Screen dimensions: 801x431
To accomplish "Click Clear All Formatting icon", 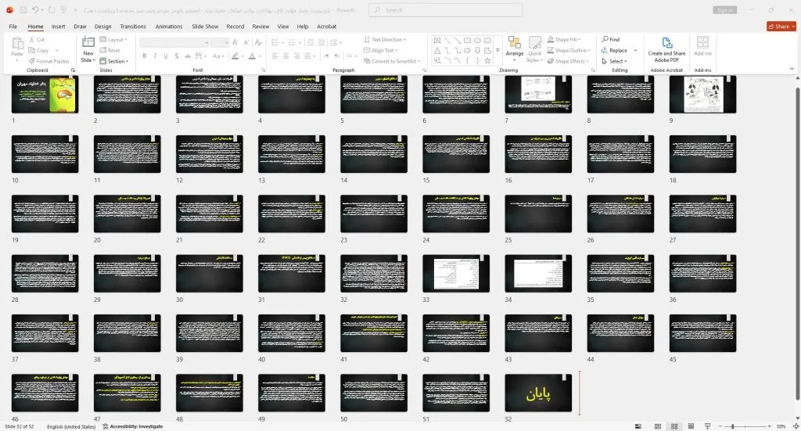I will [x=258, y=42].
